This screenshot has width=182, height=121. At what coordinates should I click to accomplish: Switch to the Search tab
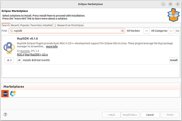[x=6, y=25]
